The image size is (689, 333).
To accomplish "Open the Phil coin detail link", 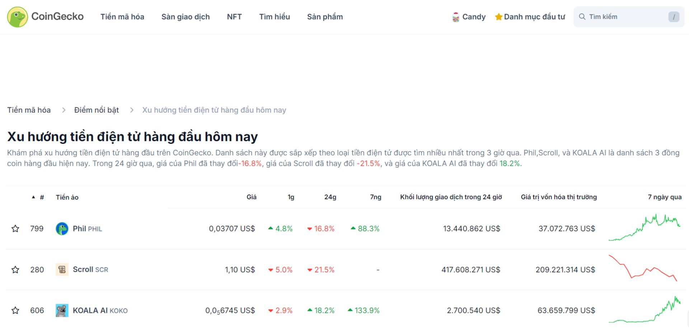I will pos(79,228).
